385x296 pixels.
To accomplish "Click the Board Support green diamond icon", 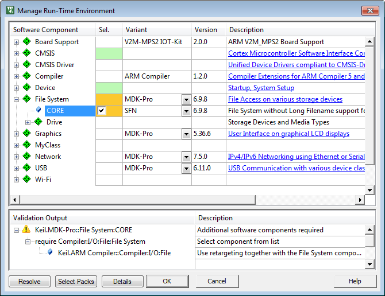I will pyautogui.click(x=26, y=42).
